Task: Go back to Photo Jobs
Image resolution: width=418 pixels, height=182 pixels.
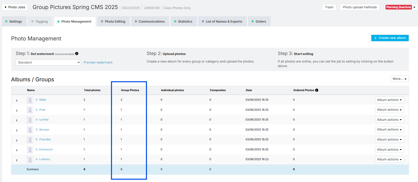Action: click(15, 7)
